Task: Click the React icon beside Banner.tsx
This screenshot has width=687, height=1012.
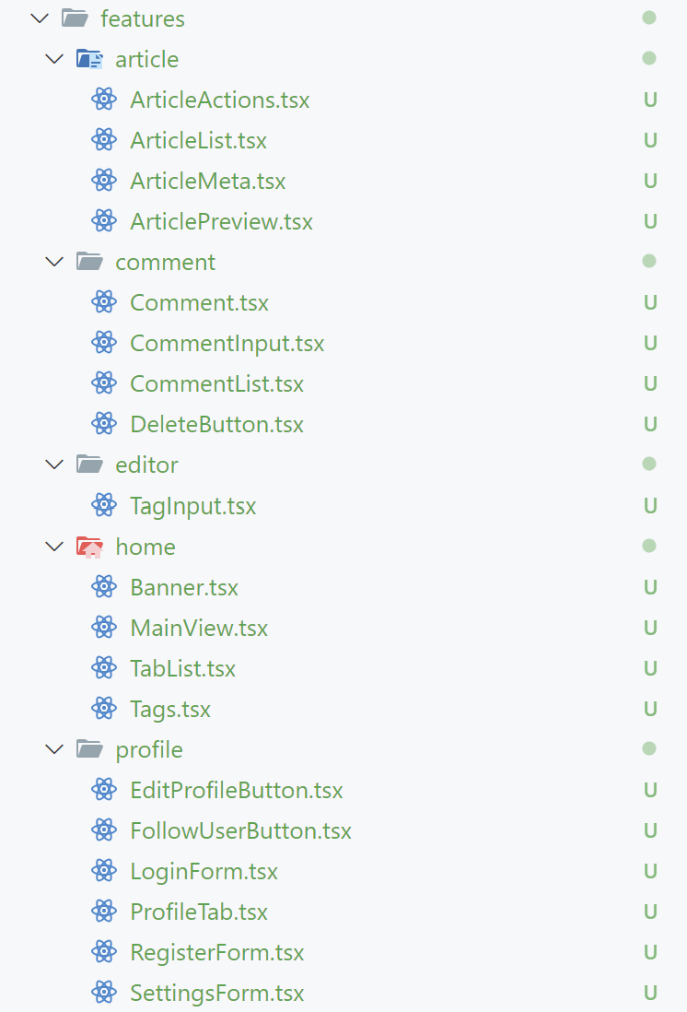Action: click(x=104, y=587)
